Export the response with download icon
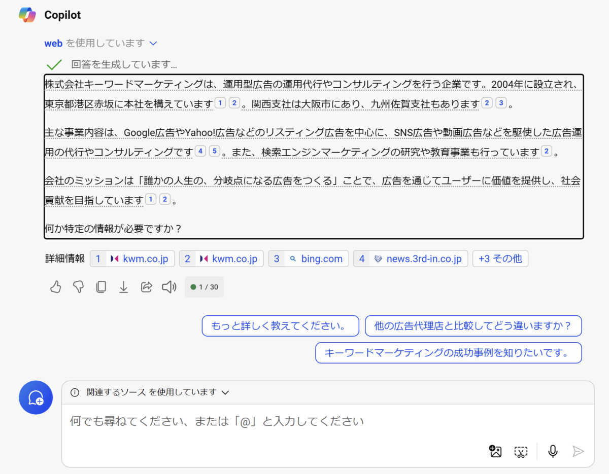The image size is (609, 474). [x=123, y=287]
